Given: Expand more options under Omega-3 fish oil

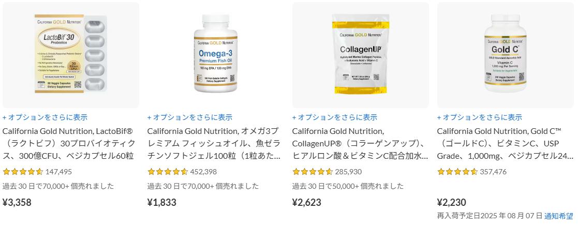Looking at the screenshot, I should [x=190, y=117].
